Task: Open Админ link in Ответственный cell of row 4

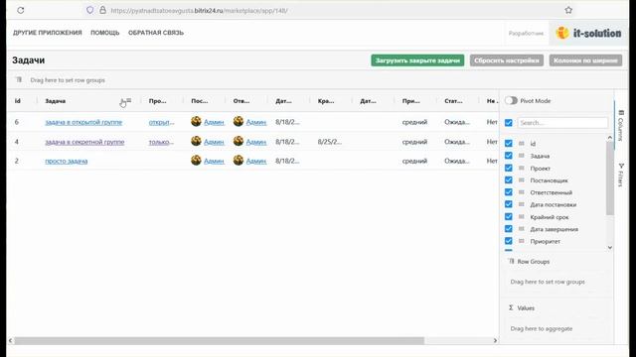Action: [x=256, y=142]
